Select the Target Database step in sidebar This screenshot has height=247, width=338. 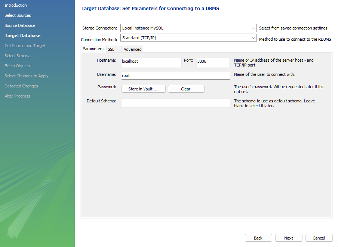(x=23, y=35)
